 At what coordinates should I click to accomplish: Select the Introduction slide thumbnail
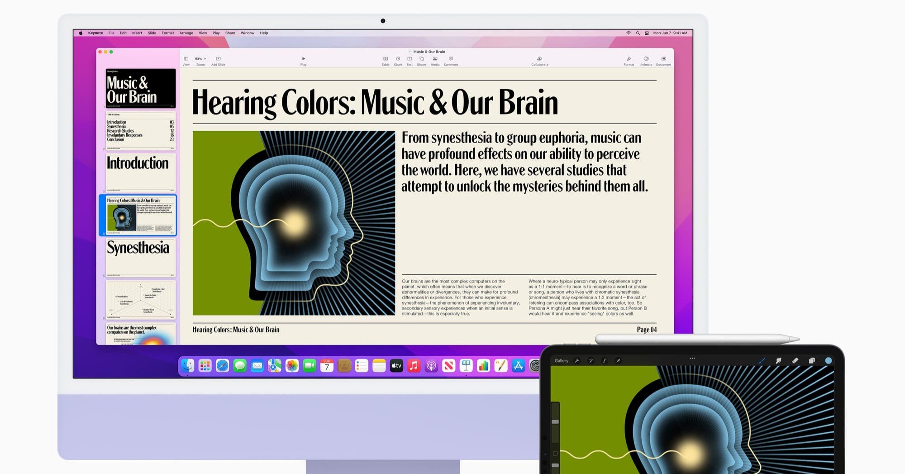141,173
